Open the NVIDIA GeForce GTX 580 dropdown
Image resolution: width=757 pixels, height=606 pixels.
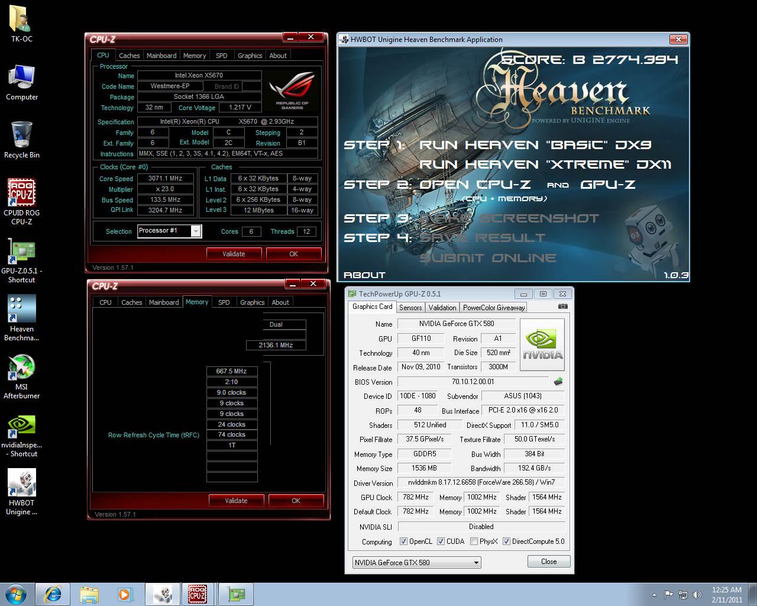pyautogui.click(x=416, y=562)
